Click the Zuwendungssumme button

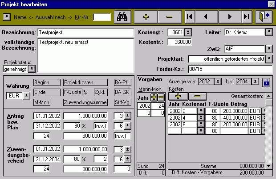coord(85,102)
